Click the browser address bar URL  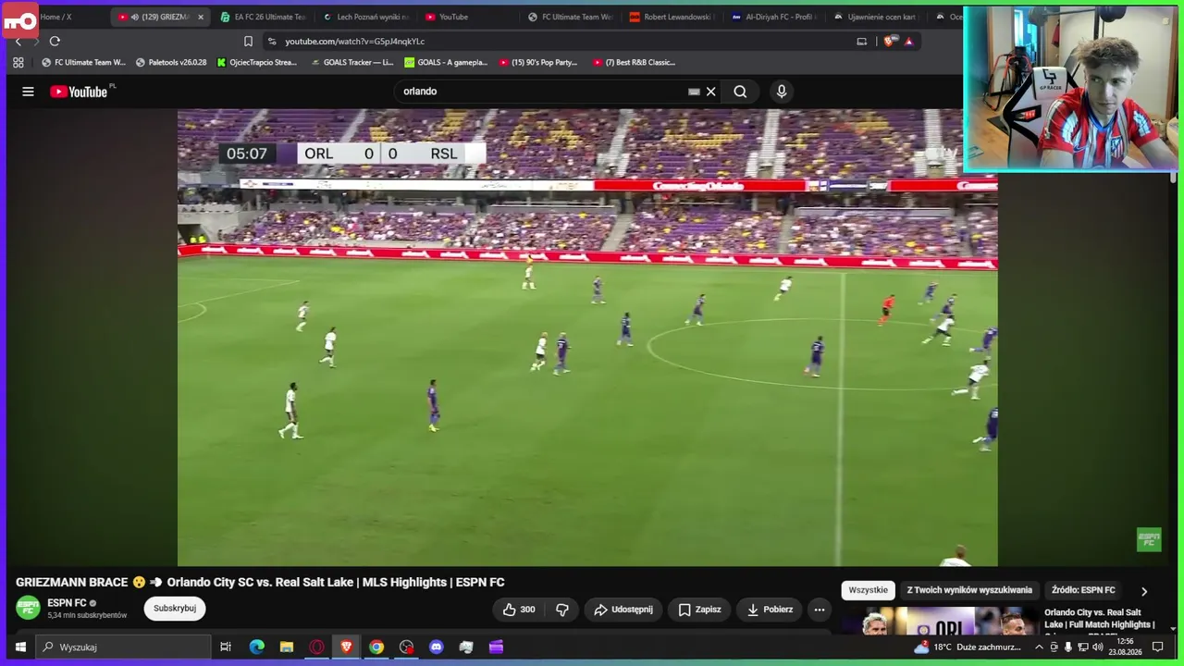pyautogui.click(x=354, y=42)
